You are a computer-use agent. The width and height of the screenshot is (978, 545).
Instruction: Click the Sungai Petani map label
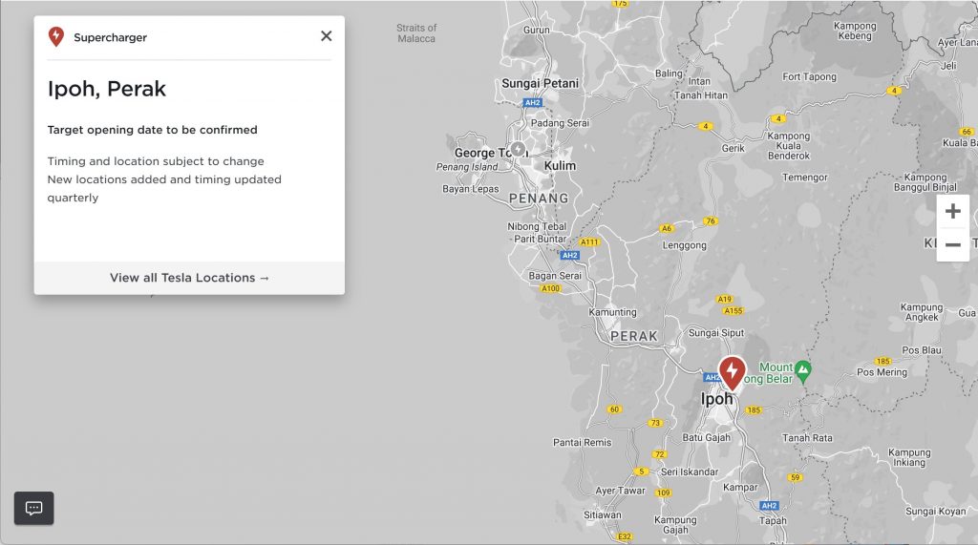(x=541, y=84)
